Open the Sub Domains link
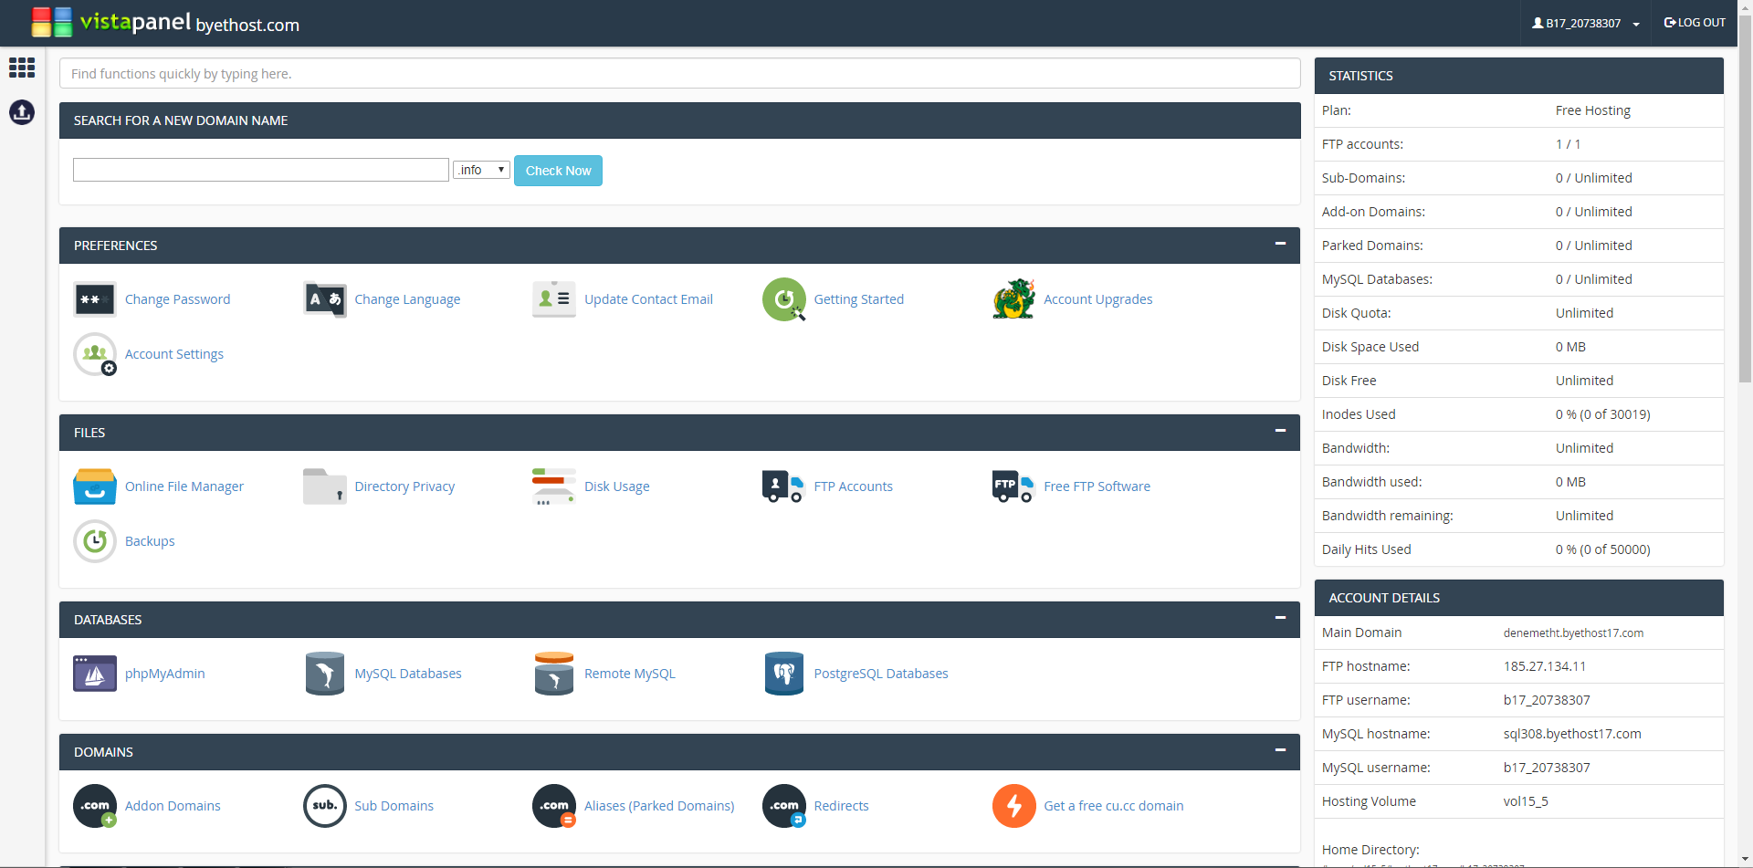The image size is (1753, 868). (x=394, y=806)
